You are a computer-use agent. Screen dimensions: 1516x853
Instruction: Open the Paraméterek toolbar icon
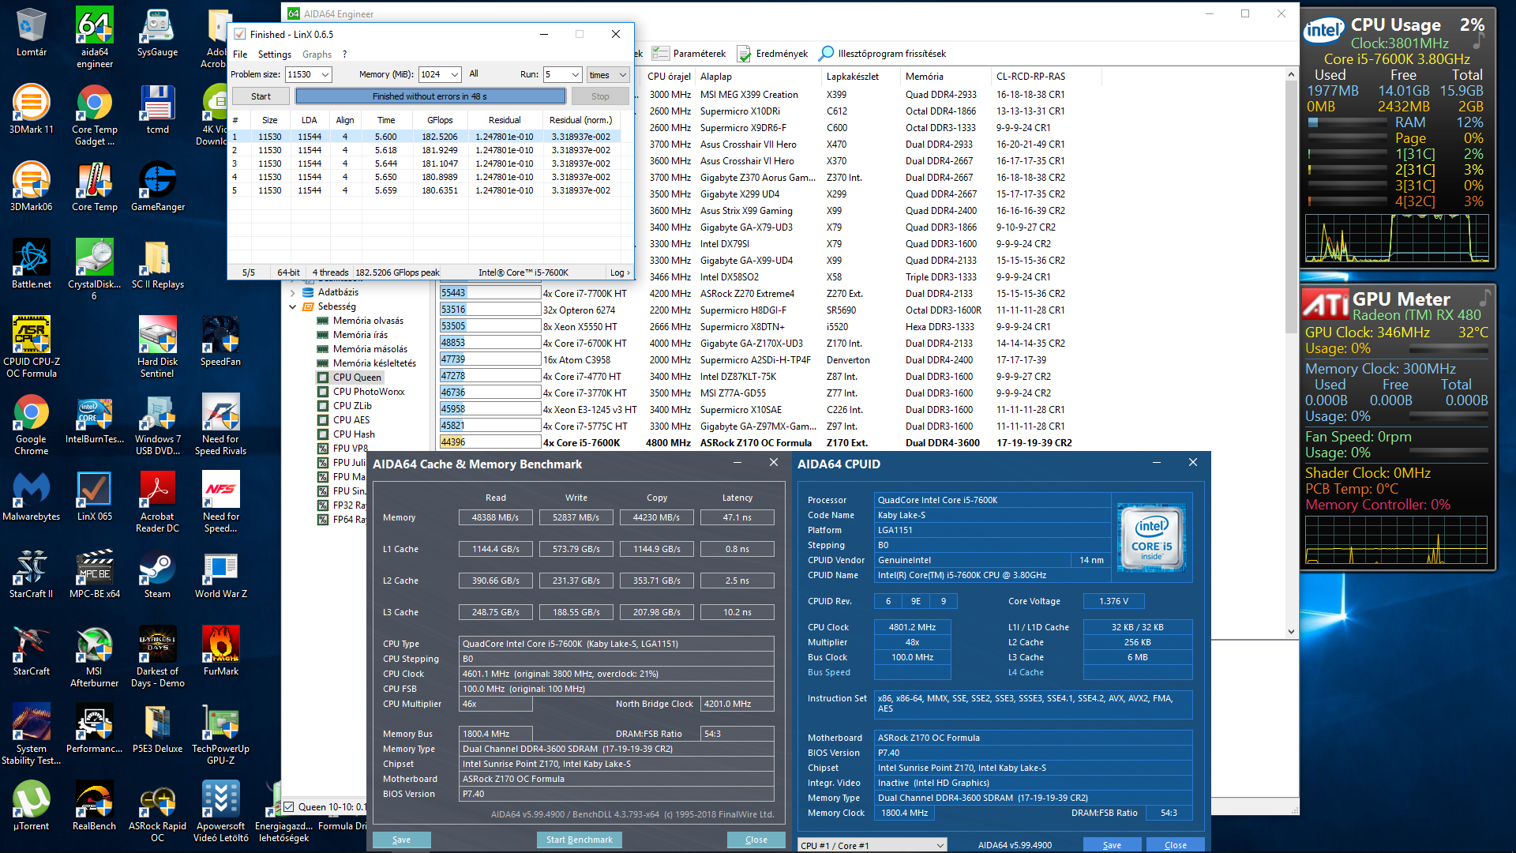[x=660, y=54]
